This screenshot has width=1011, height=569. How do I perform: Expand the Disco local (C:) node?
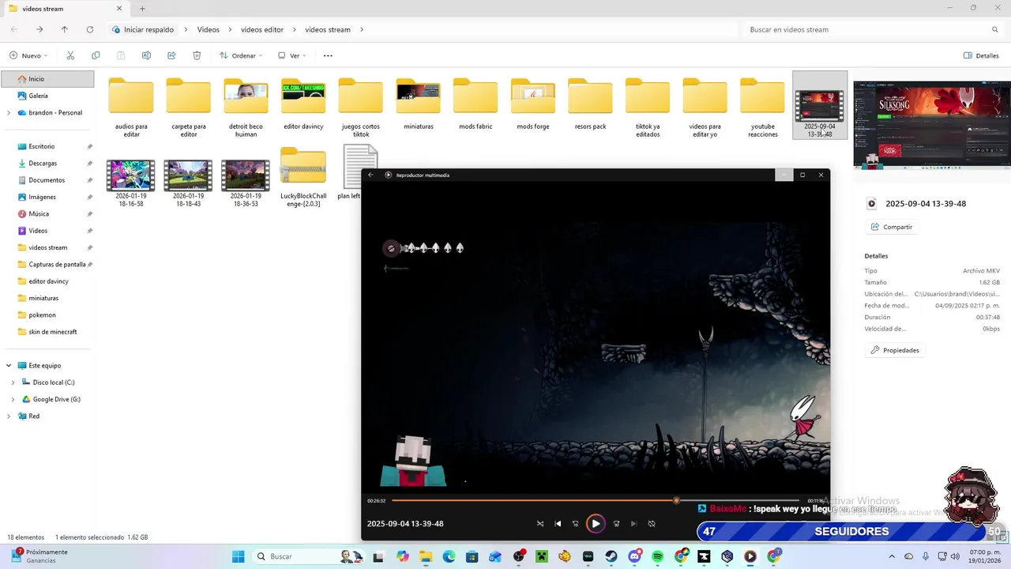(13, 382)
